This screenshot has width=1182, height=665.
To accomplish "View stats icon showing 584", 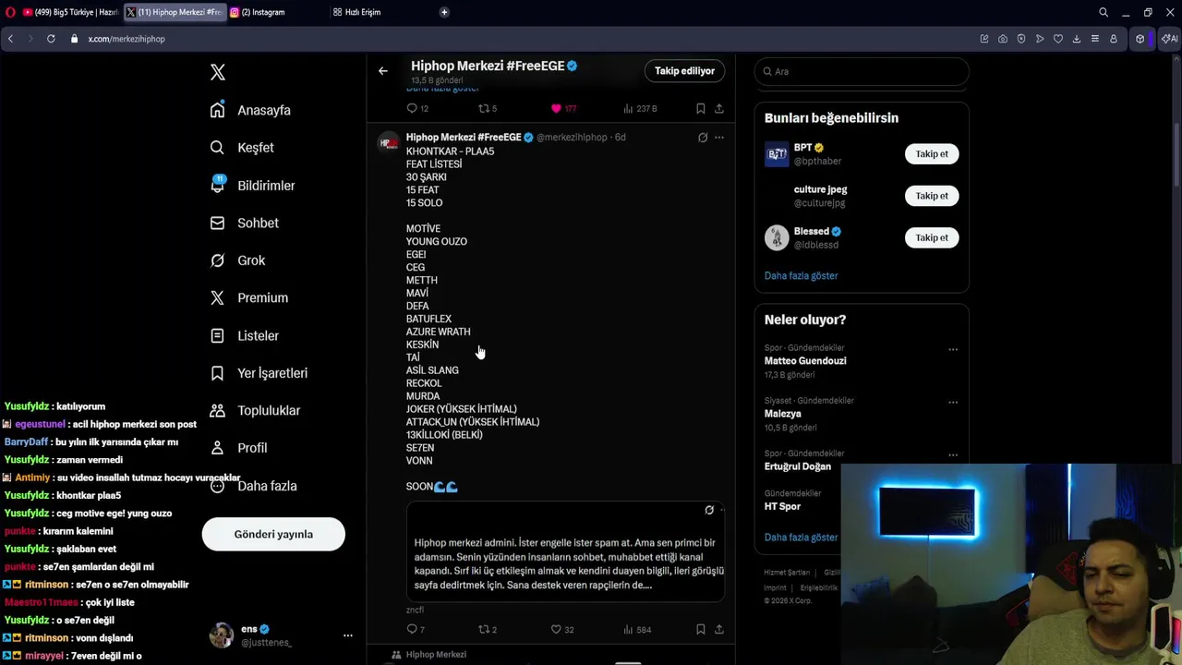I will tap(637, 629).
